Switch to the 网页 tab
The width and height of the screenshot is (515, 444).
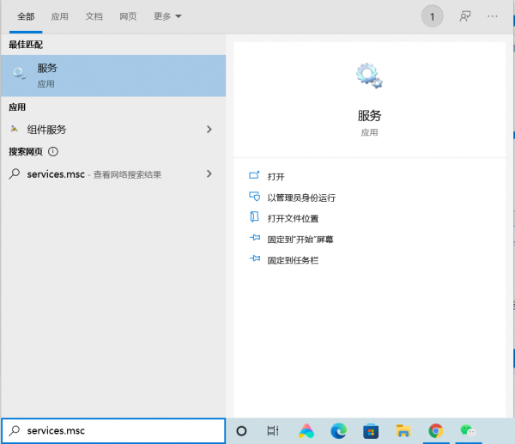click(x=128, y=16)
